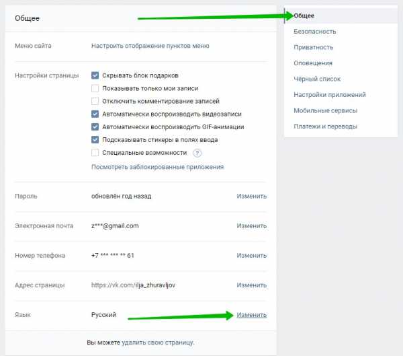Open Безопасность settings section
The width and height of the screenshot is (403, 356).
pos(315,32)
